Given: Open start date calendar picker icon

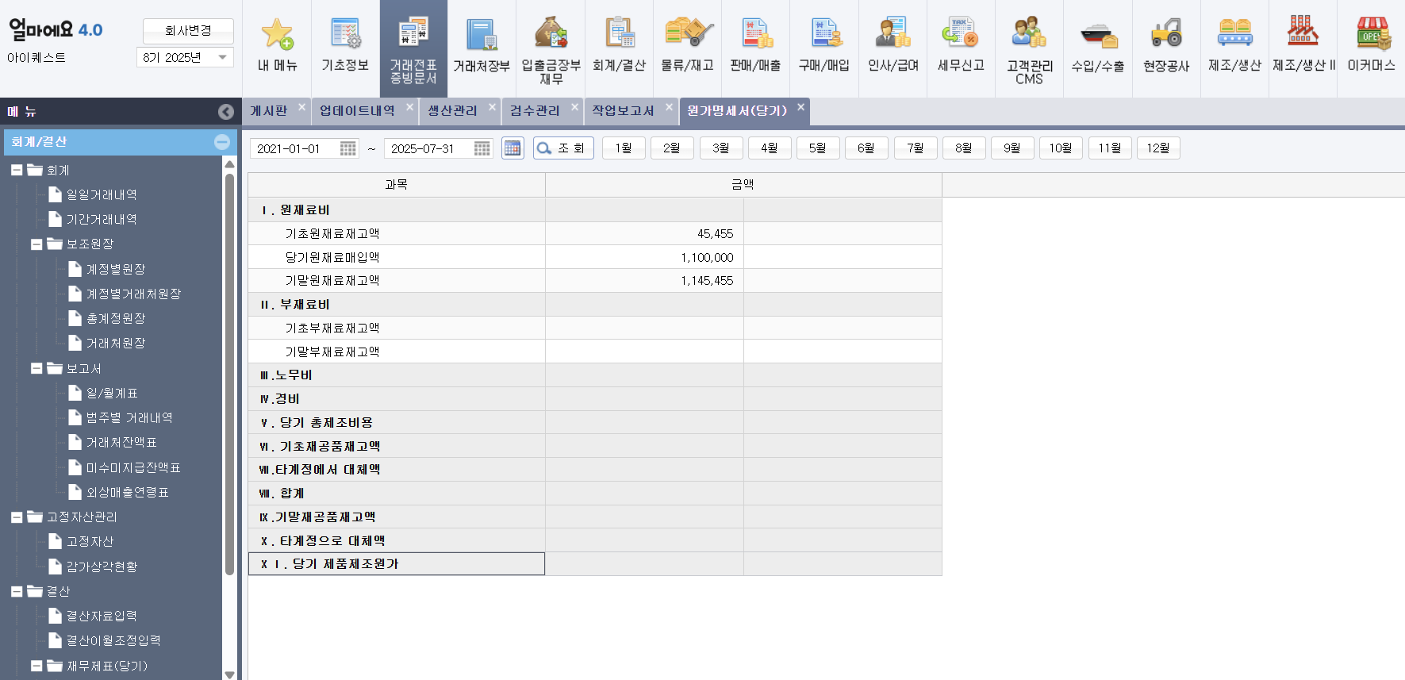Looking at the screenshot, I should (348, 148).
